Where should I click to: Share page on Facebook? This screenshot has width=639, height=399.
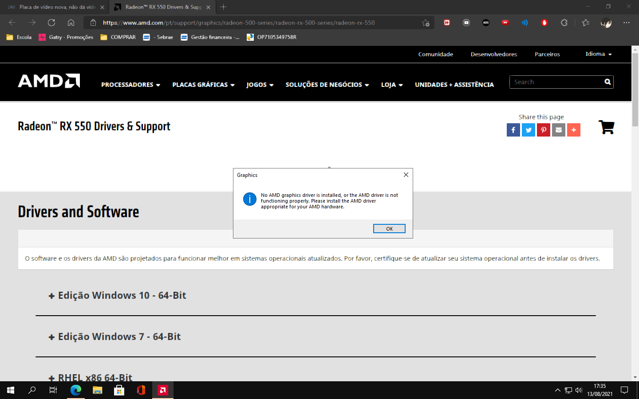(513, 130)
